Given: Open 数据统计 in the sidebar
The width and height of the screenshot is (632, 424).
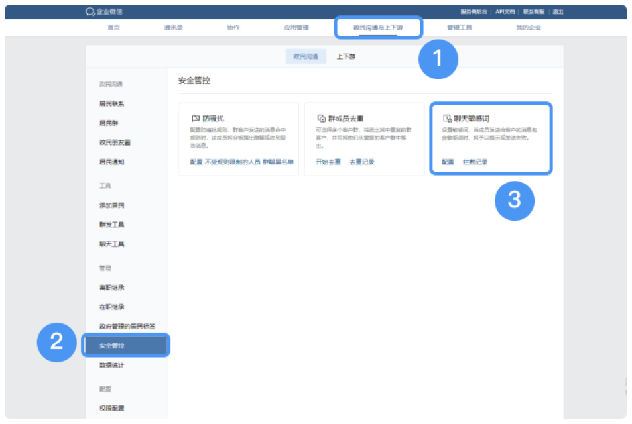Looking at the screenshot, I should [111, 365].
